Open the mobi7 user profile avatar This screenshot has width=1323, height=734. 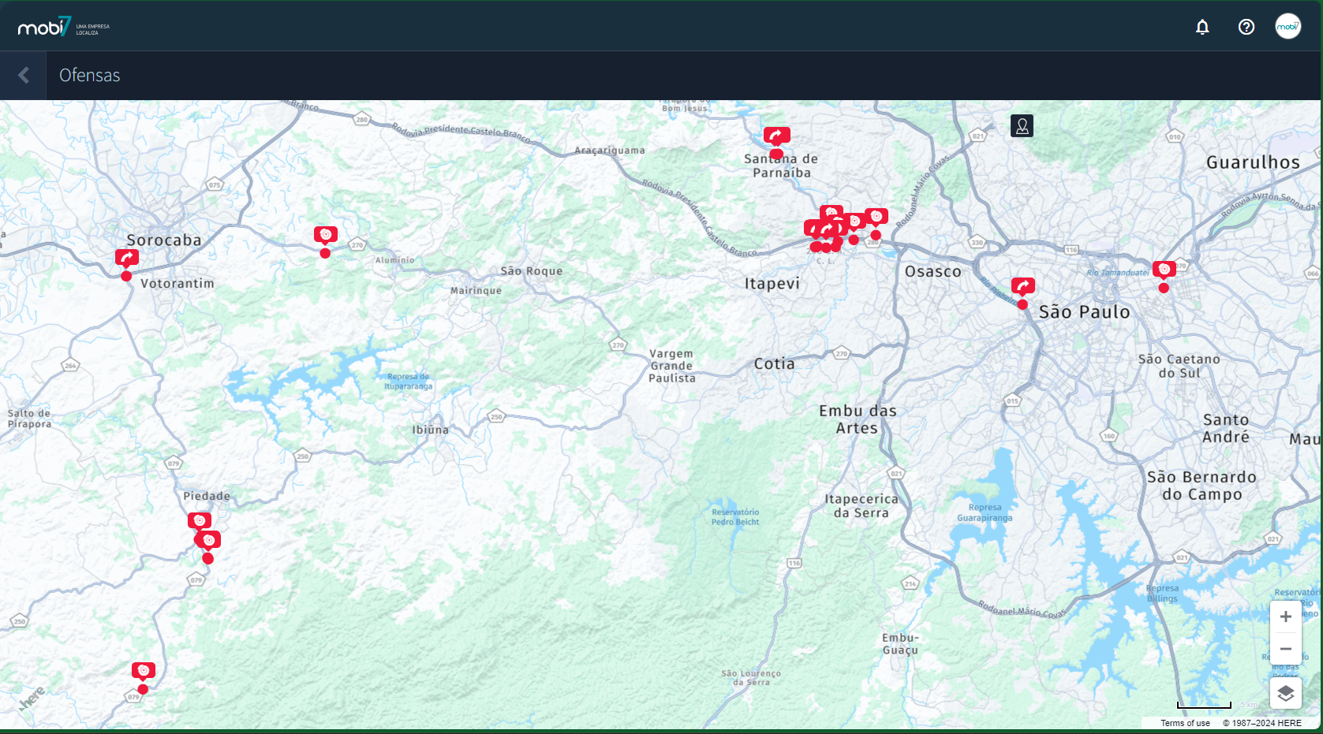[x=1287, y=27]
